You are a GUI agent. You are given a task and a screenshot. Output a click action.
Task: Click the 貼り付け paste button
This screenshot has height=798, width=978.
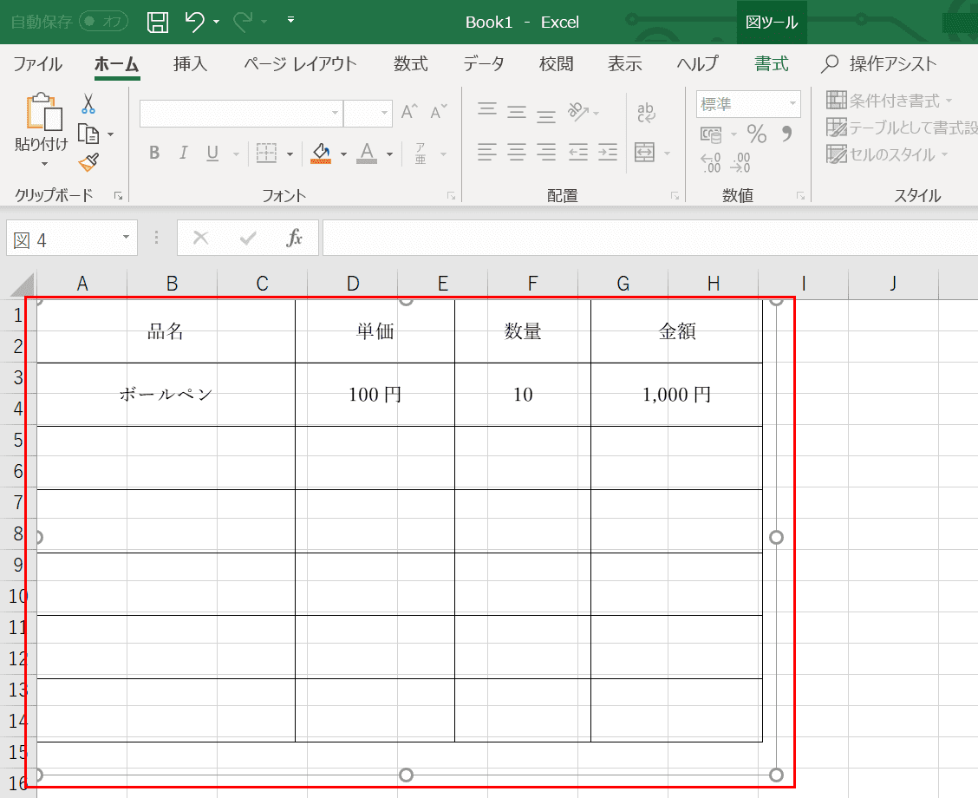[42, 121]
